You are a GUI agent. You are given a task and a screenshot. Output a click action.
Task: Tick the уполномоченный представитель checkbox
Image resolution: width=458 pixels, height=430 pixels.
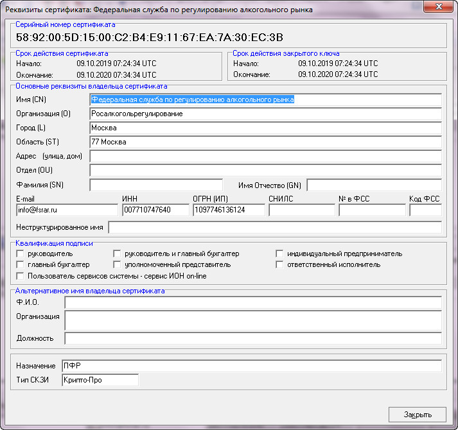click(117, 265)
